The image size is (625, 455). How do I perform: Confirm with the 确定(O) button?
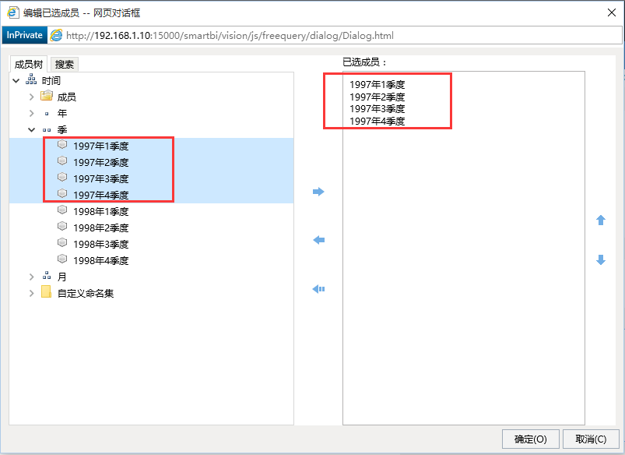pos(531,439)
